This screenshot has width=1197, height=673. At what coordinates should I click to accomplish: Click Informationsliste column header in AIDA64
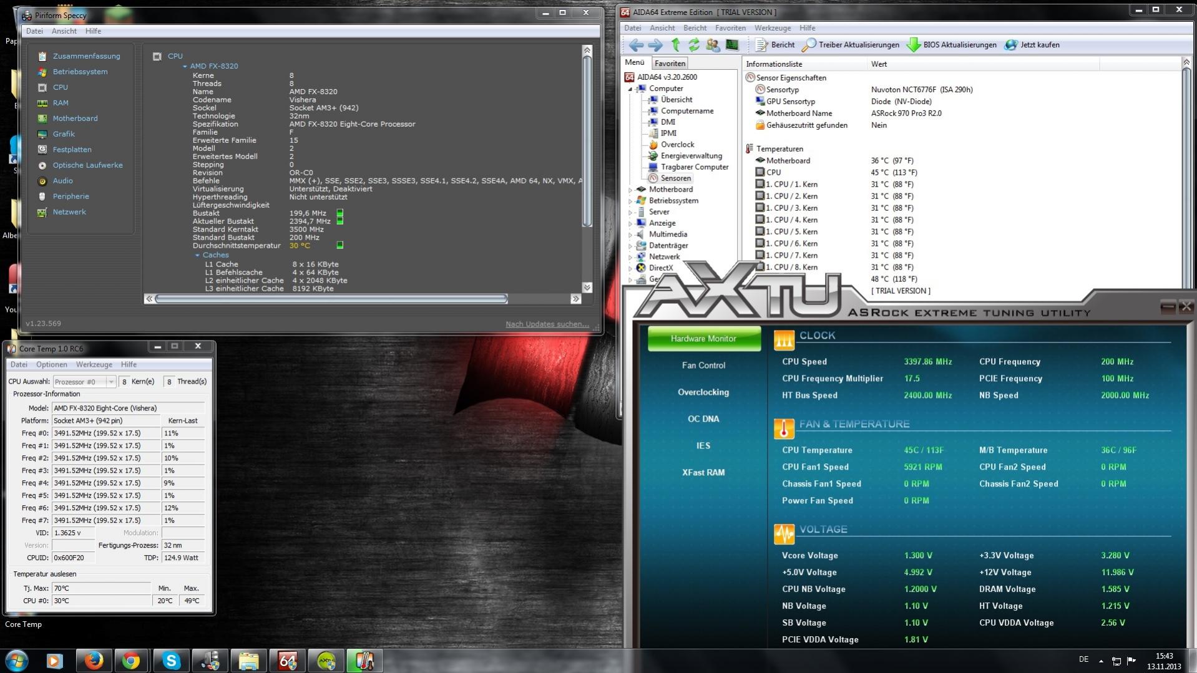pyautogui.click(x=805, y=64)
